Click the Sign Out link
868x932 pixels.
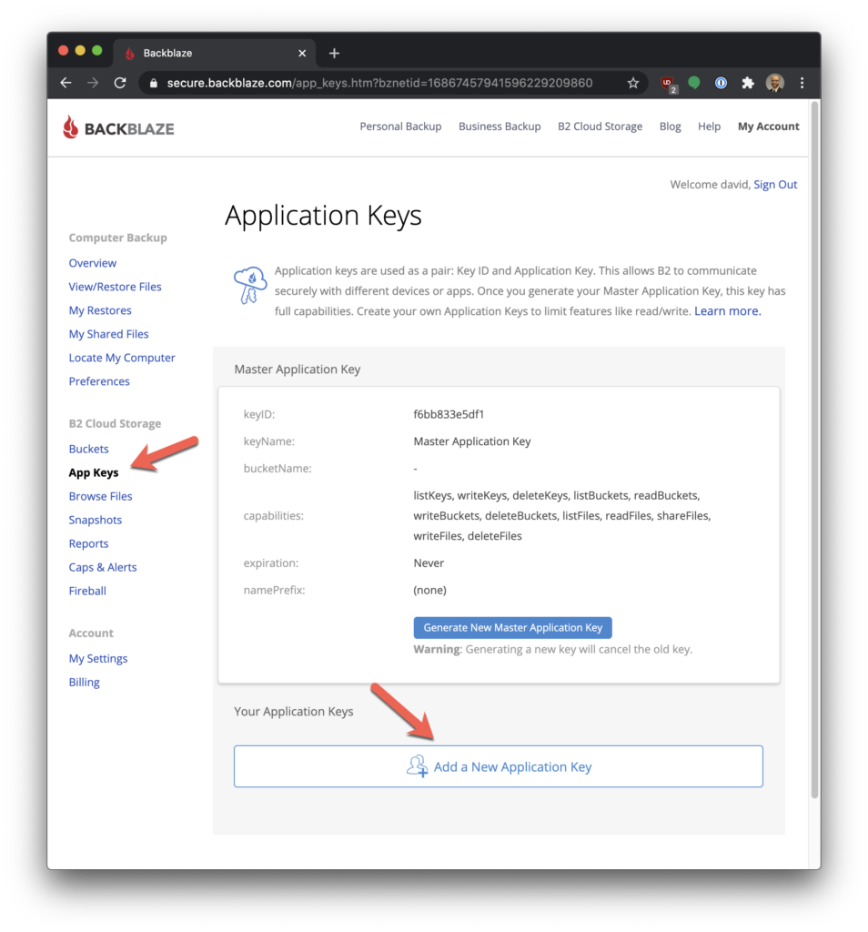pyautogui.click(x=775, y=185)
